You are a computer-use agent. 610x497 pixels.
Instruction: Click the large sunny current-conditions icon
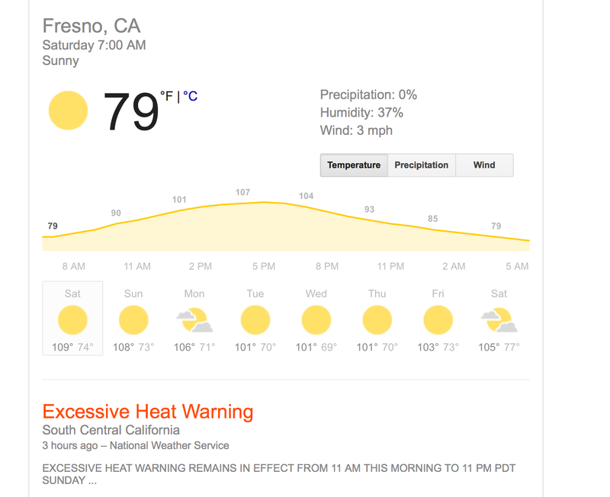(68, 111)
